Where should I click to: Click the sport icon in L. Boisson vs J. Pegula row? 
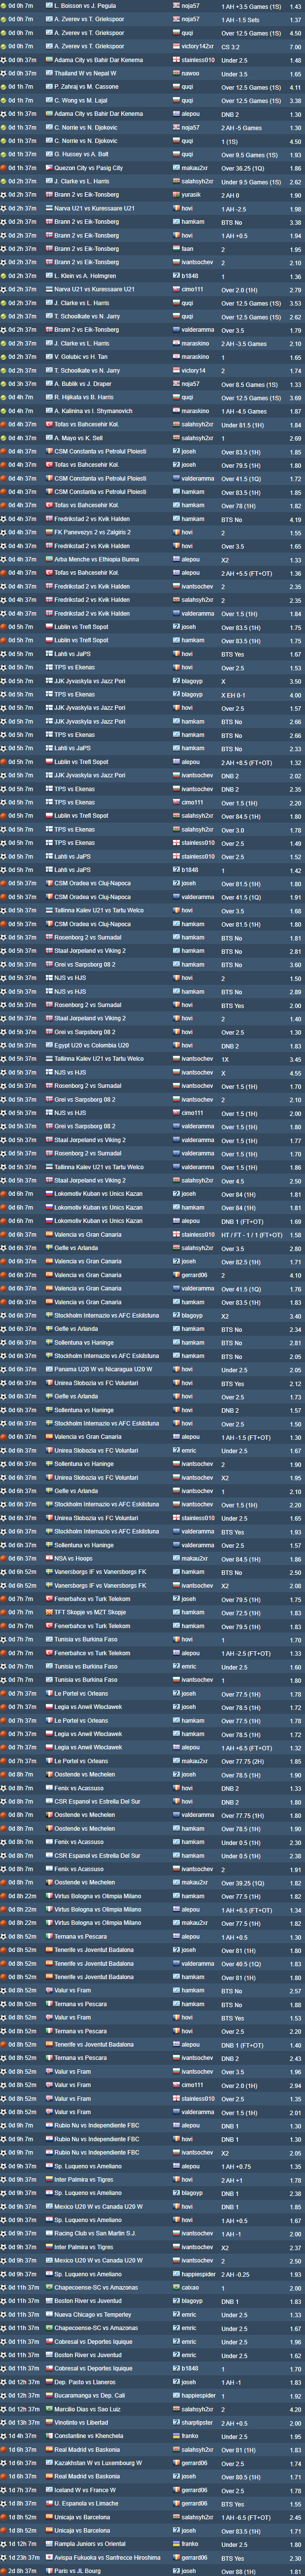(x=3, y=6)
